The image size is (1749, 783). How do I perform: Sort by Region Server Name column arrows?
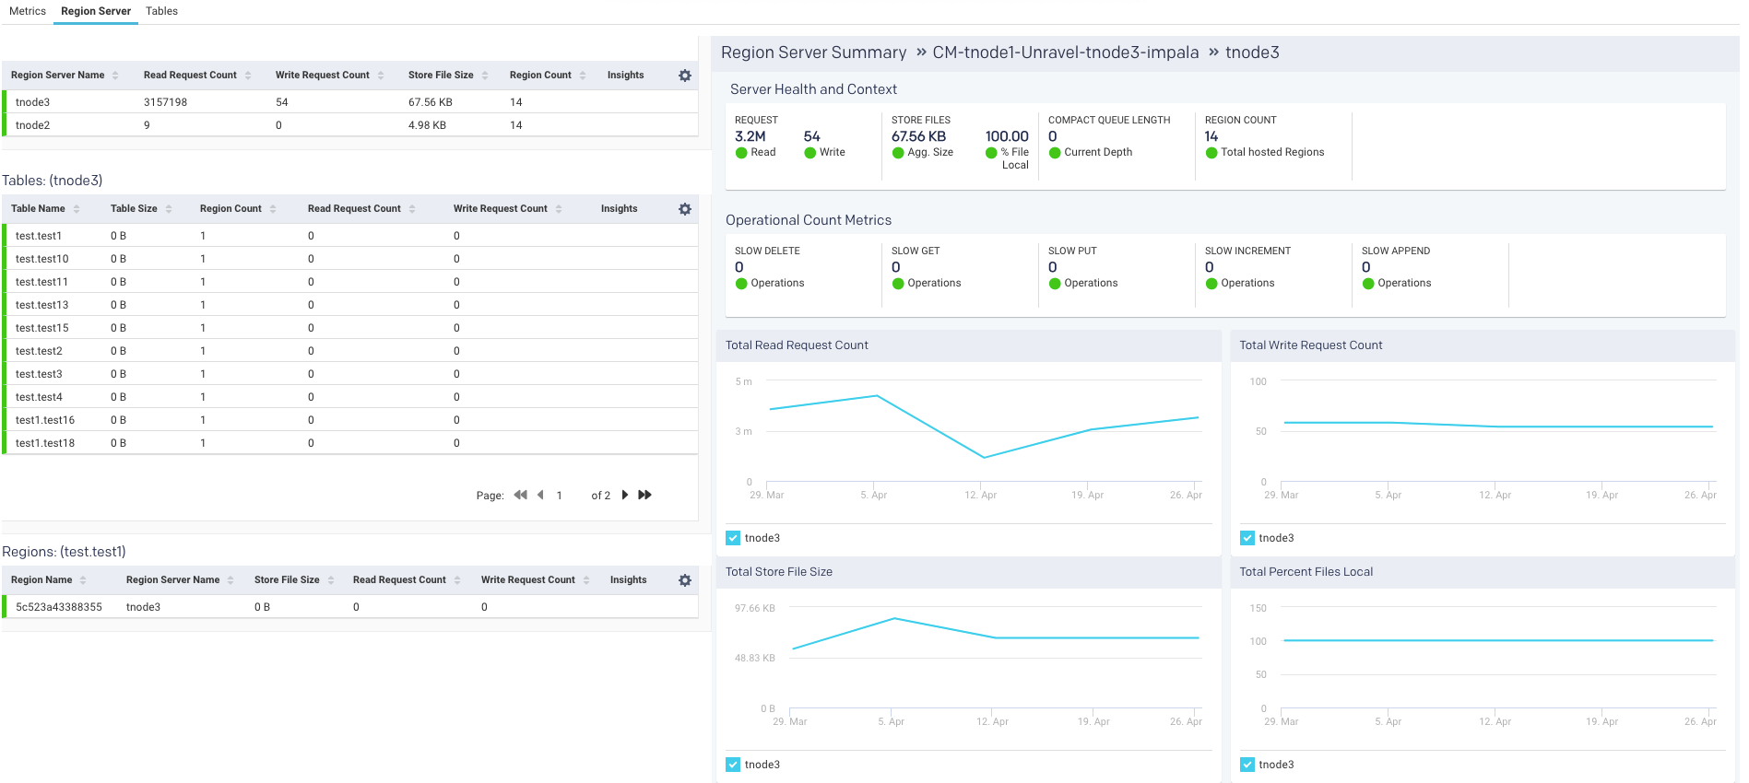(x=115, y=76)
